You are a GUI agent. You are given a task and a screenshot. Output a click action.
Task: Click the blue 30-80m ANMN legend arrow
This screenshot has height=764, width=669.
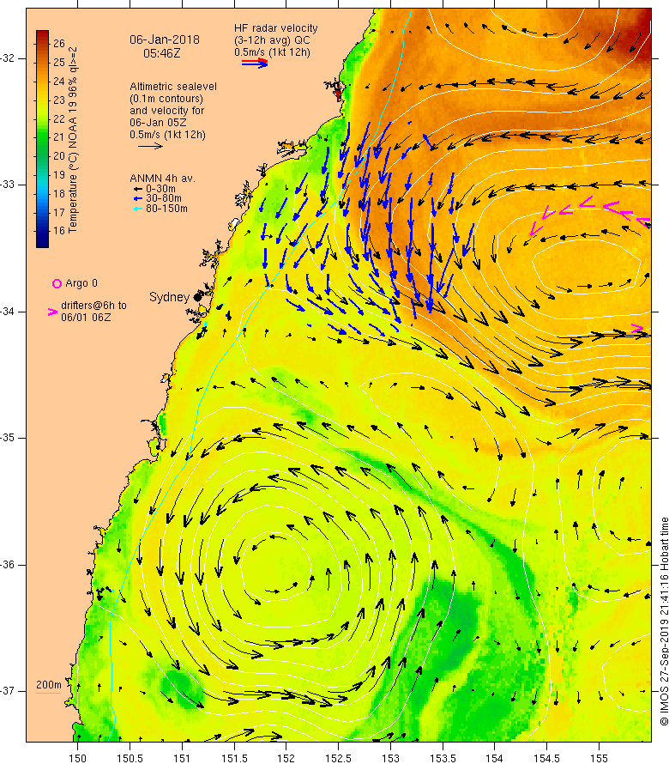tap(138, 199)
